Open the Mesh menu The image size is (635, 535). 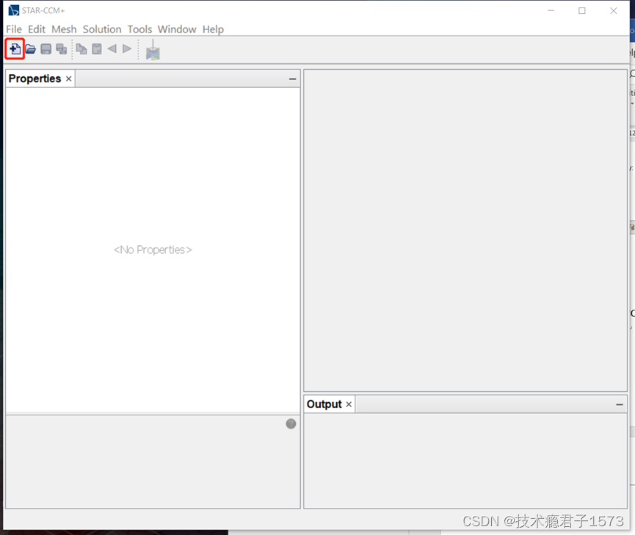click(x=64, y=29)
